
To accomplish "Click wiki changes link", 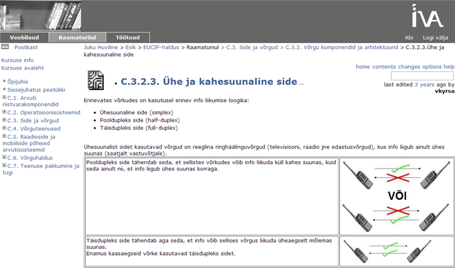I will (x=409, y=67).
